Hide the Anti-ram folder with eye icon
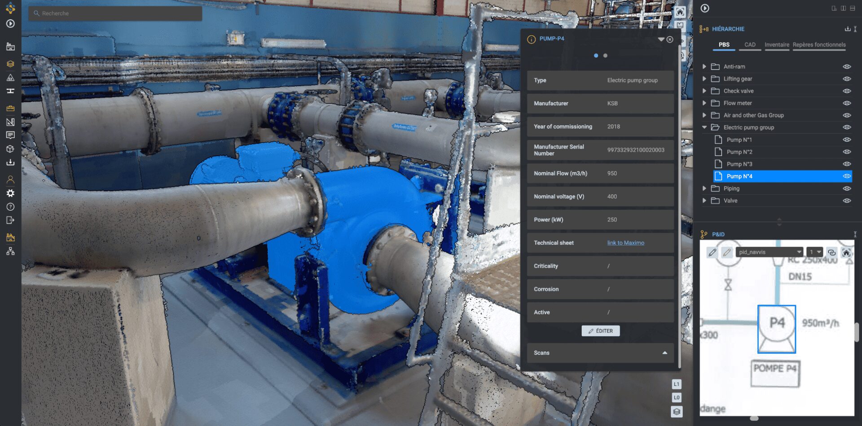Viewport: 862px width, 426px height. pyautogui.click(x=846, y=67)
